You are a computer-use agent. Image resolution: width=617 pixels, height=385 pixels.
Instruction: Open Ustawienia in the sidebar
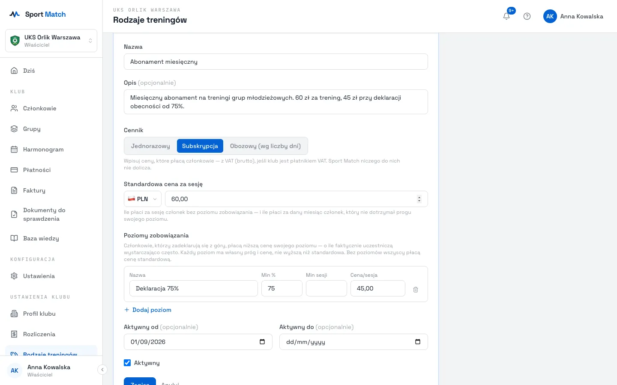tap(51, 276)
